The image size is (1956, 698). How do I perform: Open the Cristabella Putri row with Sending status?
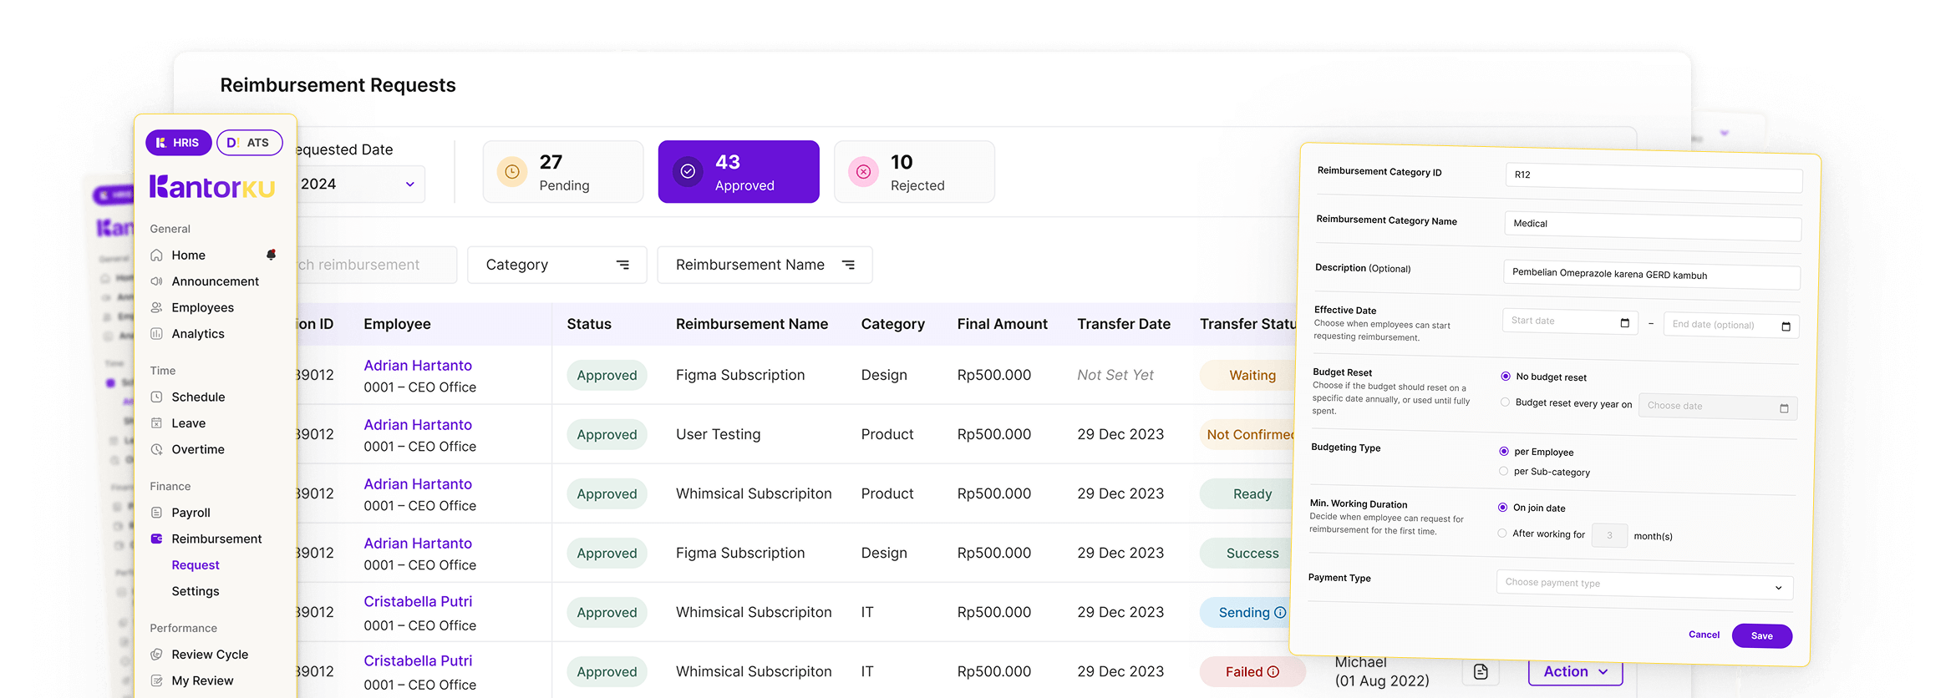[x=794, y=612]
